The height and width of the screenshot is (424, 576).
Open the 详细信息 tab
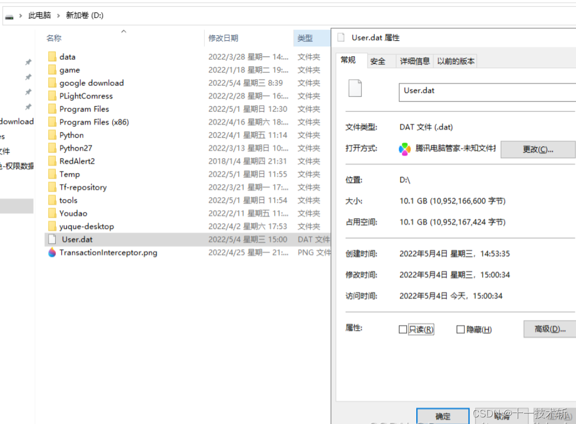click(415, 61)
